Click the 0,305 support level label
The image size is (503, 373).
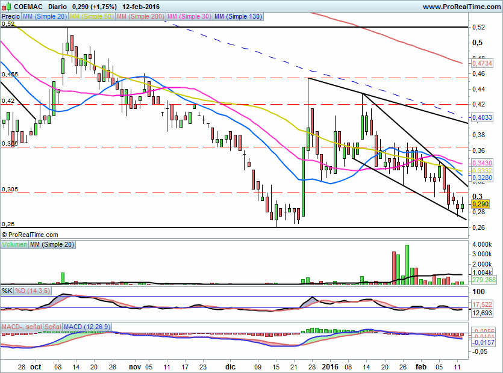click(10, 190)
